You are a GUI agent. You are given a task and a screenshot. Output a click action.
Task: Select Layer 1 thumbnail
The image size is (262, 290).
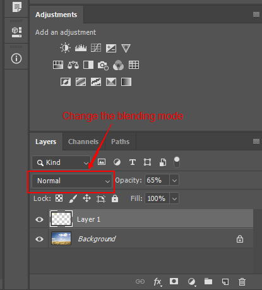tap(61, 219)
